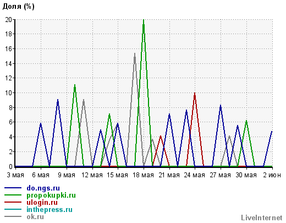Click the Доля (%) chart title
This screenshot has height=223, width=286.
click(x=19, y=7)
